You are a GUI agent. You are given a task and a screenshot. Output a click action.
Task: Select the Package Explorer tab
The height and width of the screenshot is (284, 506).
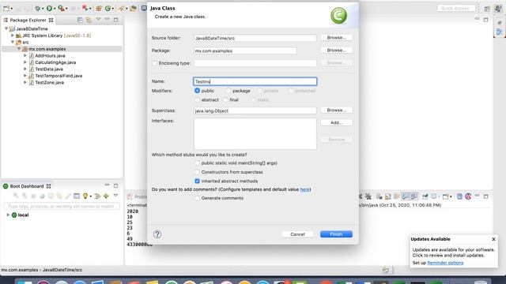28,20
